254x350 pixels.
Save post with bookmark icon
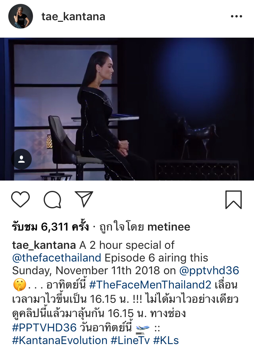tap(233, 200)
